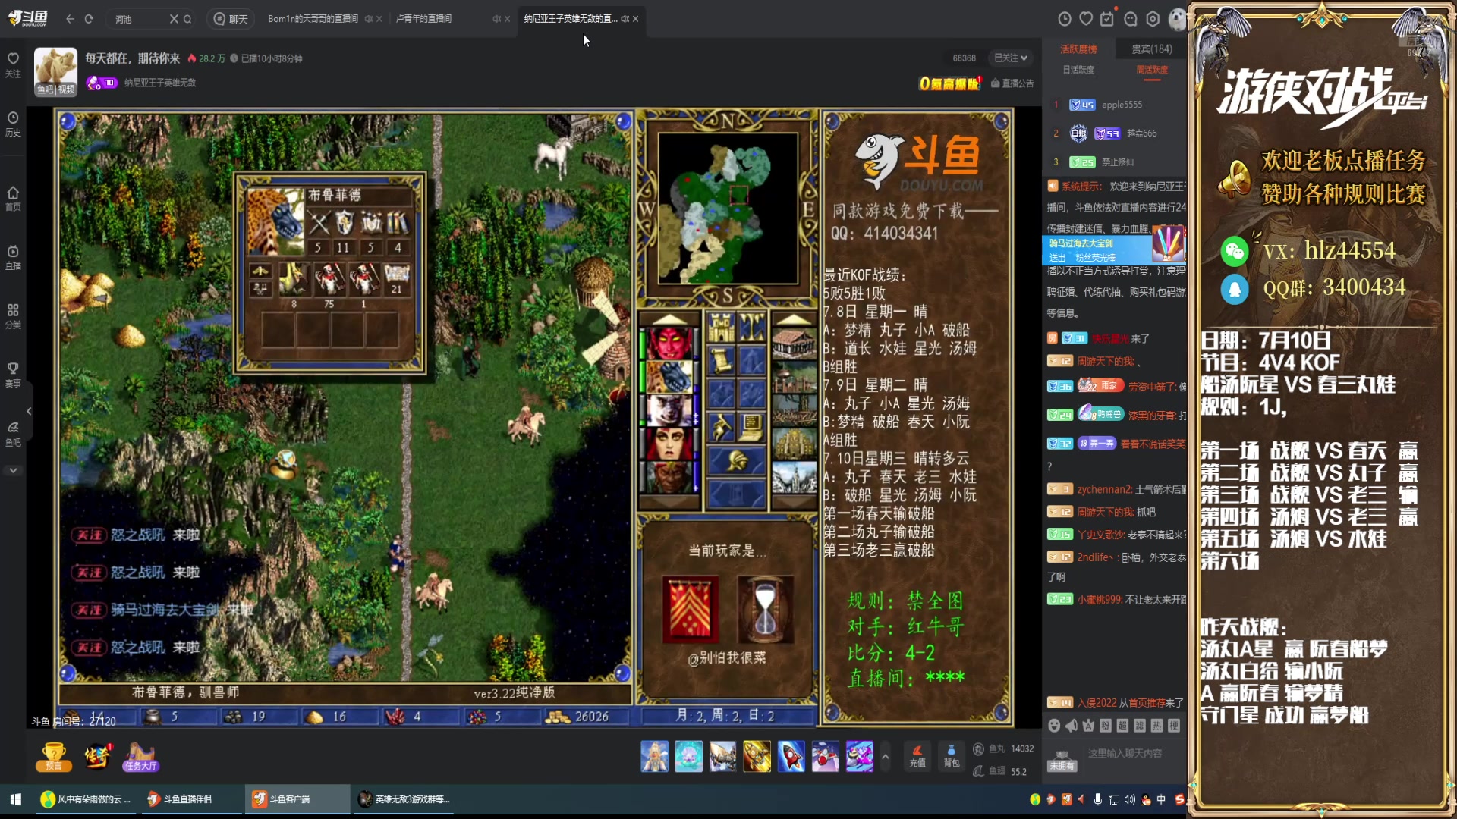Open ranked user 越燕666
Image resolution: width=1457 pixels, height=819 pixels.
(x=1141, y=133)
